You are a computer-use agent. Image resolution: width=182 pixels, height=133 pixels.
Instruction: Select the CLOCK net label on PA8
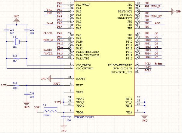(48, 33)
